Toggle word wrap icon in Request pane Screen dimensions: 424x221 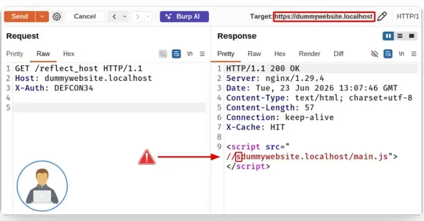(x=176, y=54)
